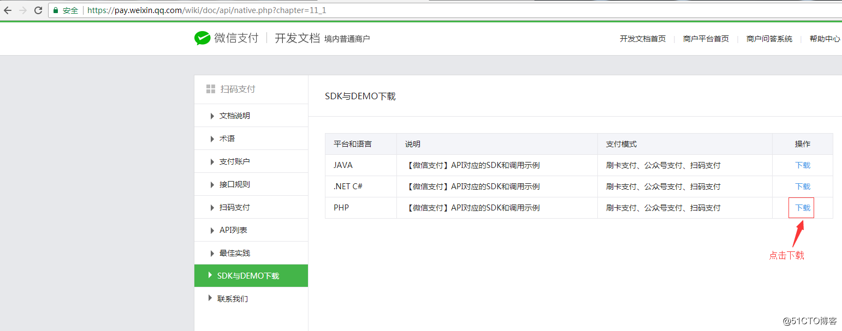Click arrow on SDK与DEMO下载 green item
Viewport: 842px width, 331px height.
click(x=210, y=275)
